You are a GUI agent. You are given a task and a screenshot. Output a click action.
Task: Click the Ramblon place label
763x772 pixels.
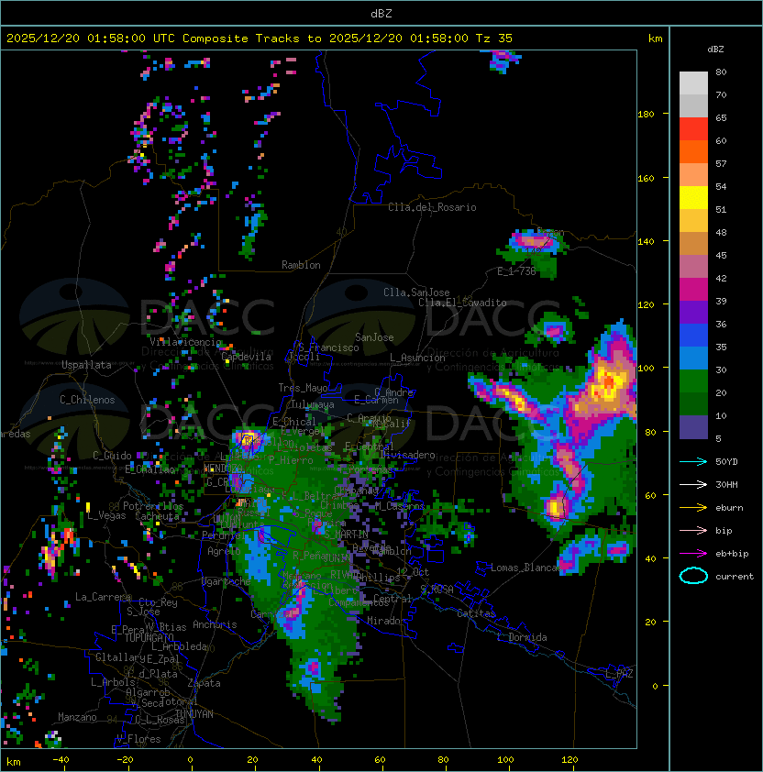tap(301, 265)
